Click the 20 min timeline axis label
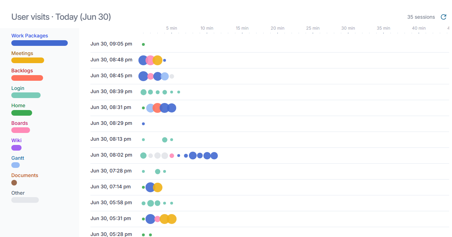The height and width of the screenshot is (237, 452). [278, 28]
